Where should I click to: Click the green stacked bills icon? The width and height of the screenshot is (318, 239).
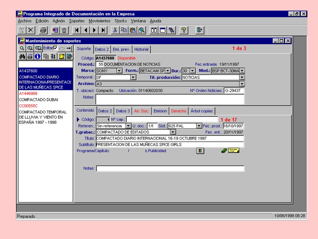(x=224, y=151)
